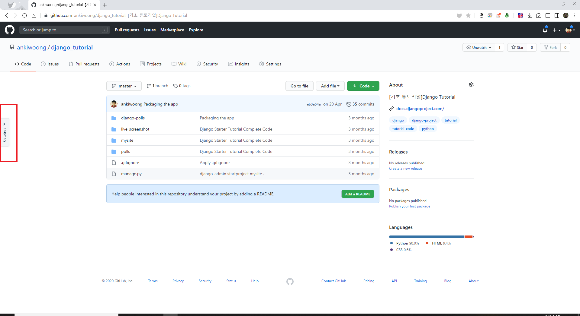Open the Notion extension icon beside reload
The image size is (580, 316).
click(34, 15)
